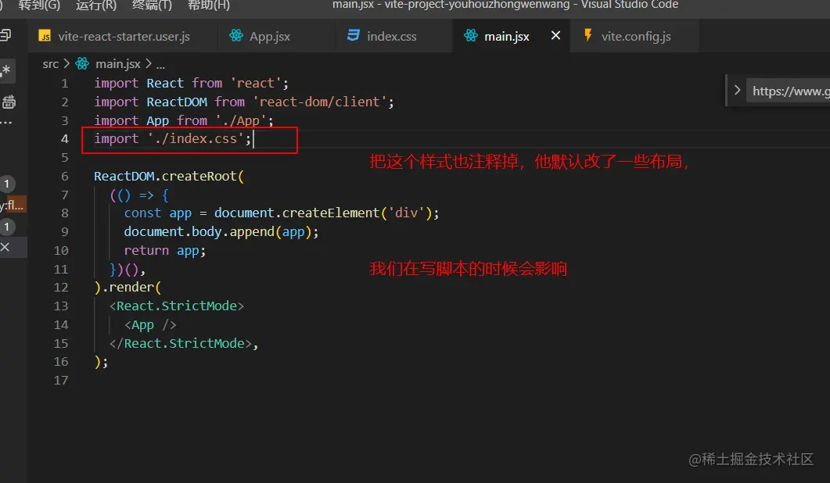Click line number 1 in the gutter
Image resolution: width=830 pixels, height=483 pixels.
click(x=65, y=84)
